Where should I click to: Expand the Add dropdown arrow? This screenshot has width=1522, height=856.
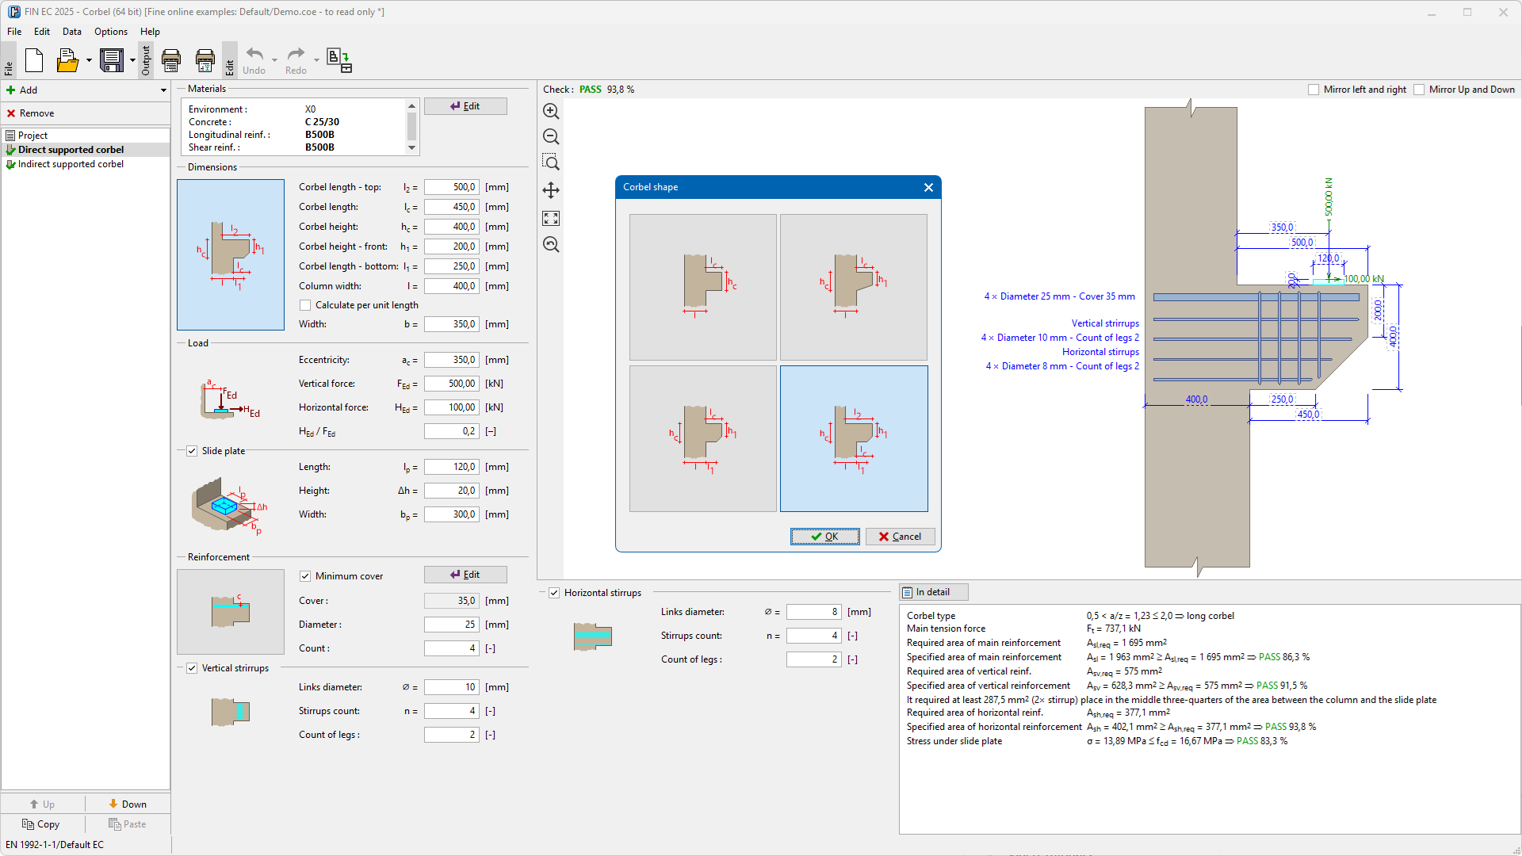pyautogui.click(x=163, y=90)
